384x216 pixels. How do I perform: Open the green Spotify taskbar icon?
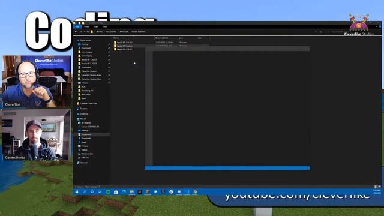point(108,192)
